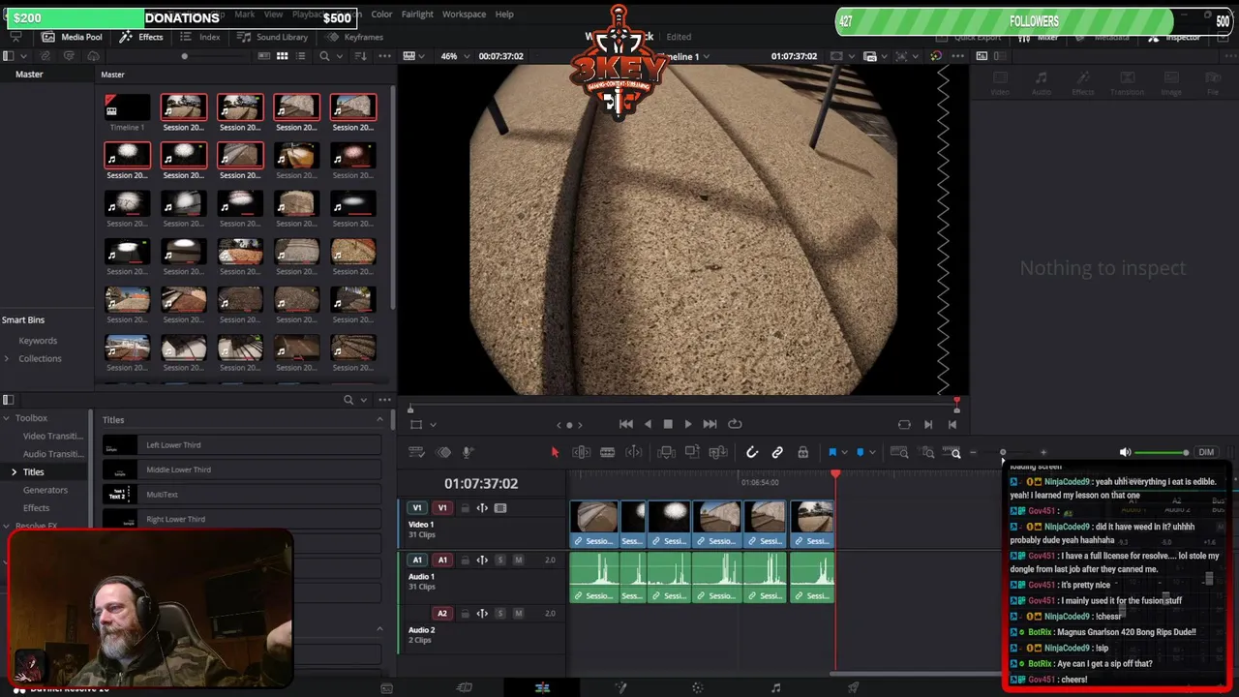Open the Cut page icon
Screen dimensions: 1239x697
pos(465,687)
